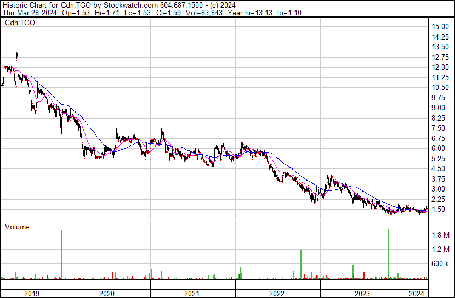Select the 2019 year label on timeline
The image size is (455, 298).
[x=32, y=293]
